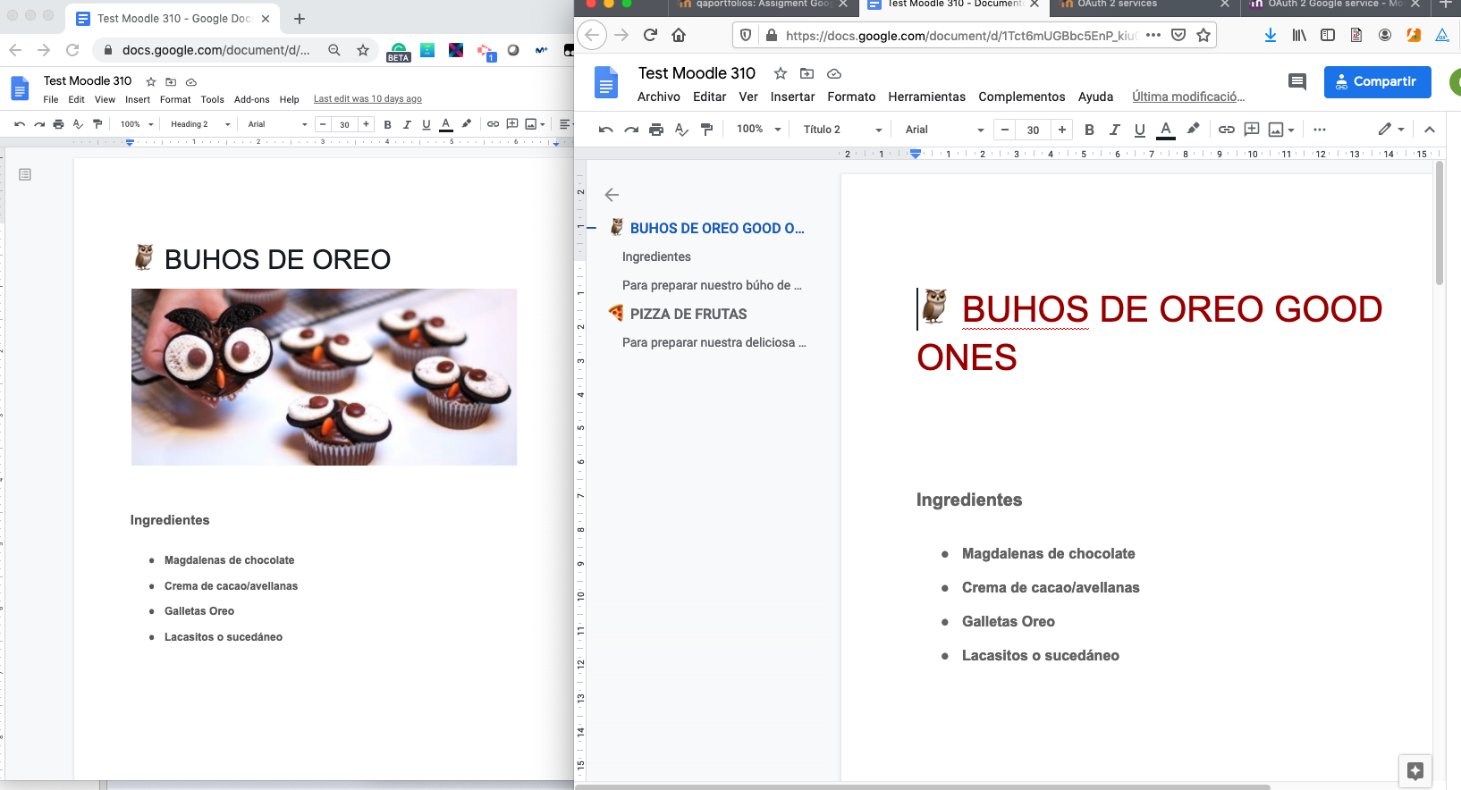Bookmark page with Firefox star icon
The height and width of the screenshot is (790, 1461).
[x=1203, y=35]
